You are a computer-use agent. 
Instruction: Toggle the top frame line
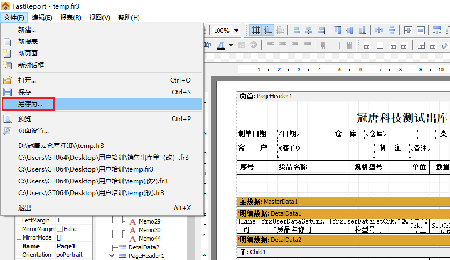(367, 46)
